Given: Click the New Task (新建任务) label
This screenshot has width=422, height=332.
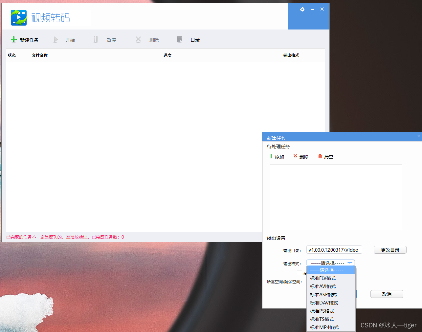Looking at the screenshot, I should tap(29, 40).
